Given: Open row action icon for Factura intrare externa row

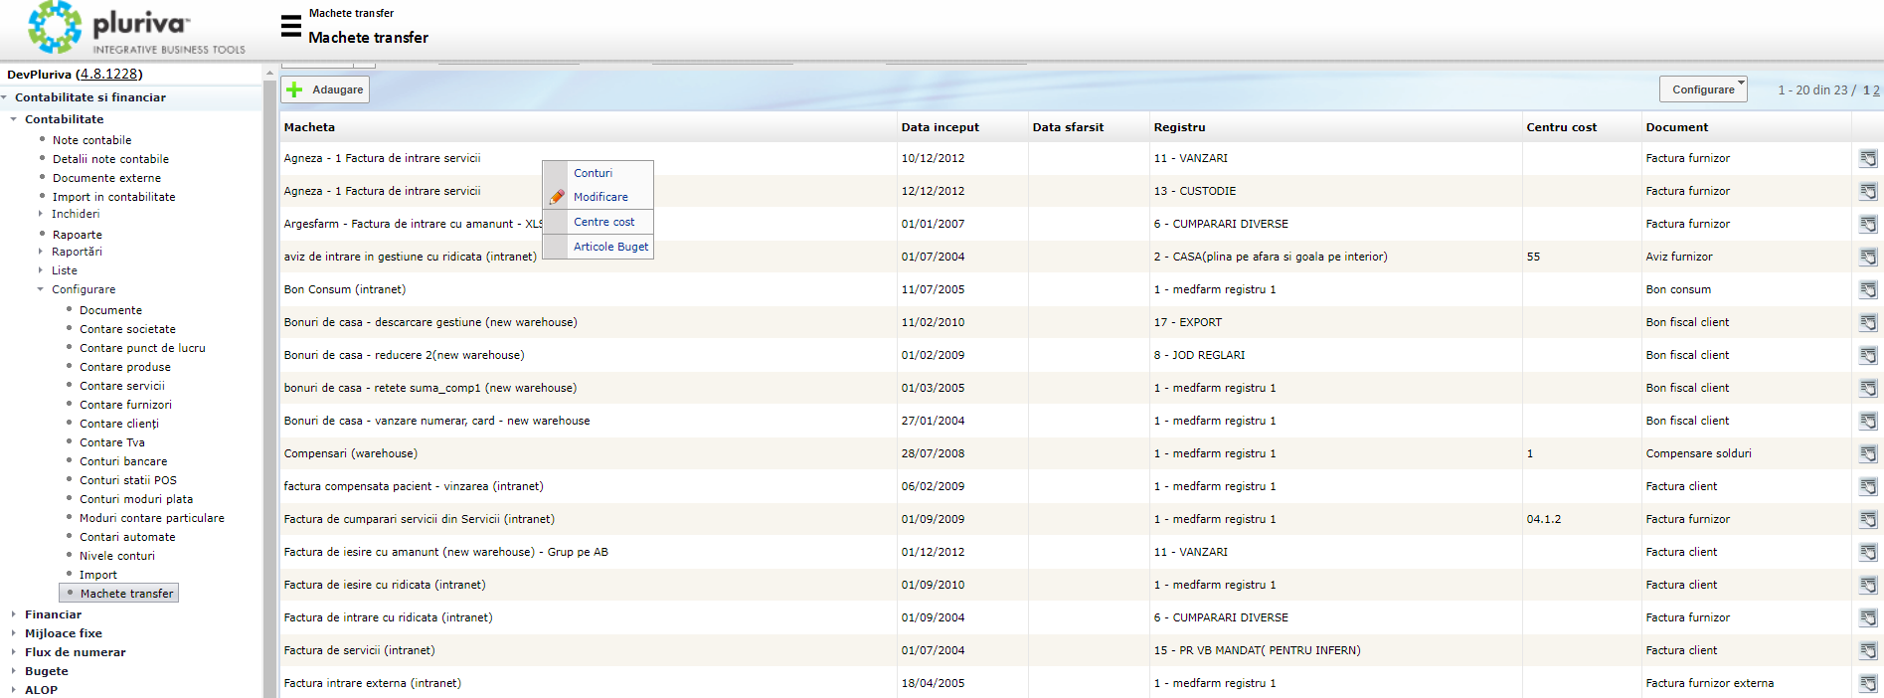Looking at the screenshot, I should (1868, 683).
